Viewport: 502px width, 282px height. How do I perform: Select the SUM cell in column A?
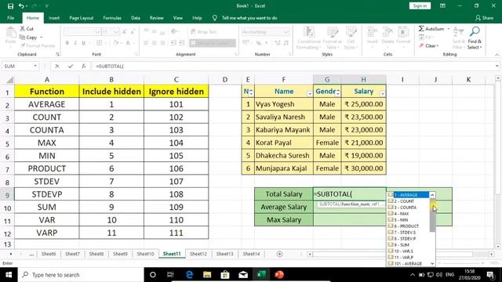(x=47, y=207)
